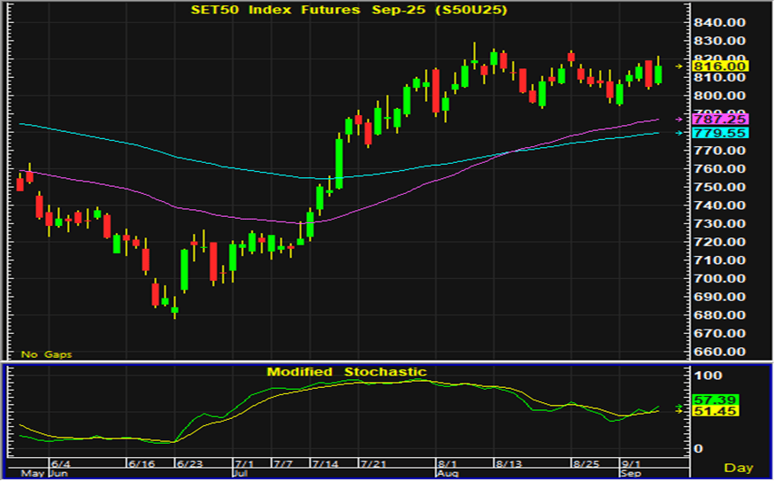
Task: Click the Aug month label on the axis
Action: (x=447, y=473)
